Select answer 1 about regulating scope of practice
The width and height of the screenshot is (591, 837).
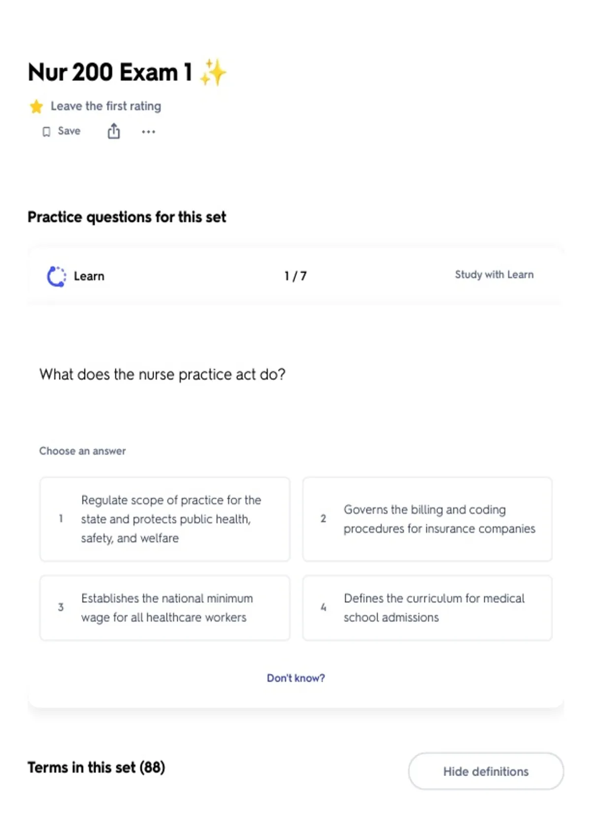pos(165,519)
